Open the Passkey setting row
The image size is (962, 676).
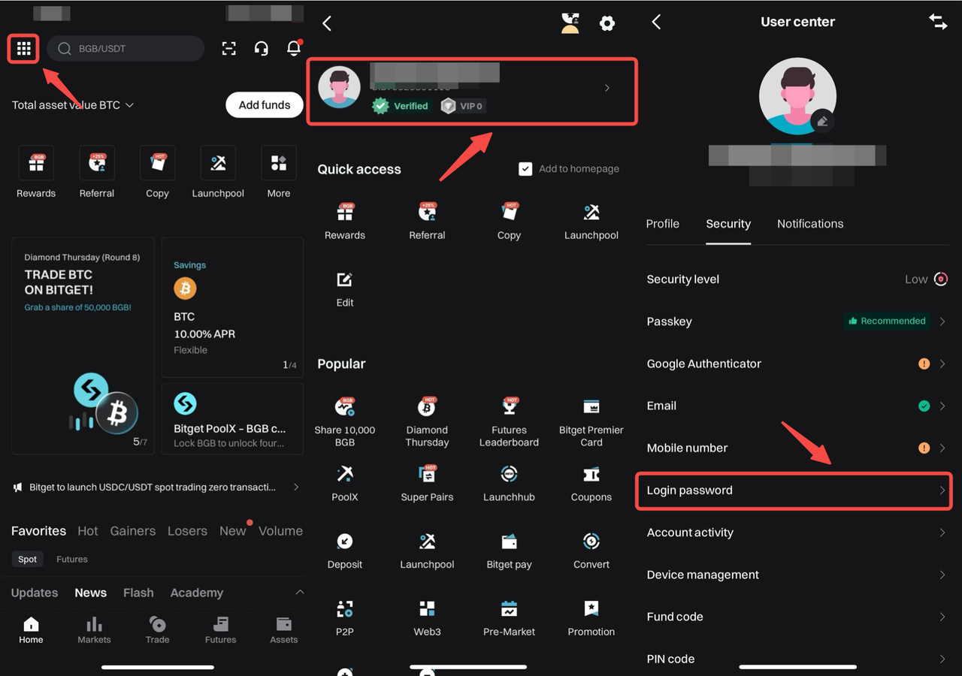797,321
